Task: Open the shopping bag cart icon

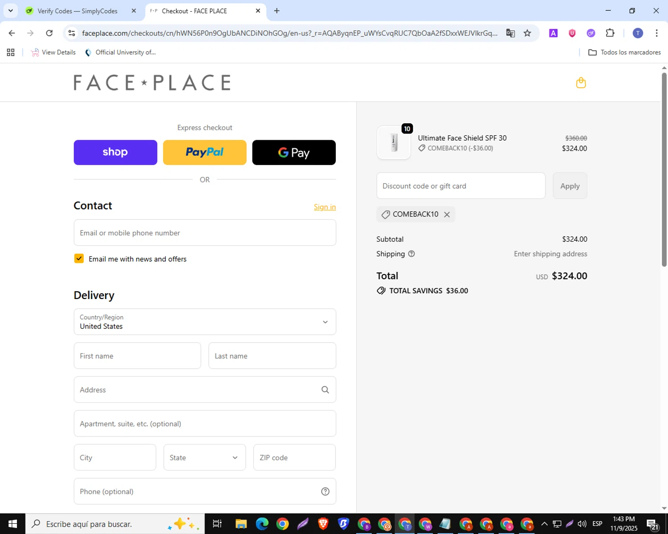Action: tap(581, 83)
